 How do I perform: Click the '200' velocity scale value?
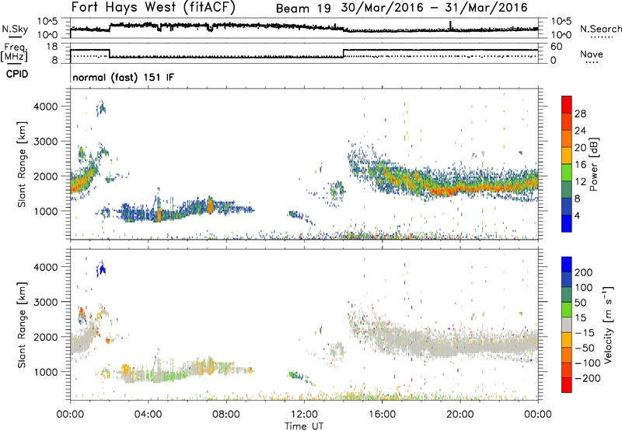[584, 272]
